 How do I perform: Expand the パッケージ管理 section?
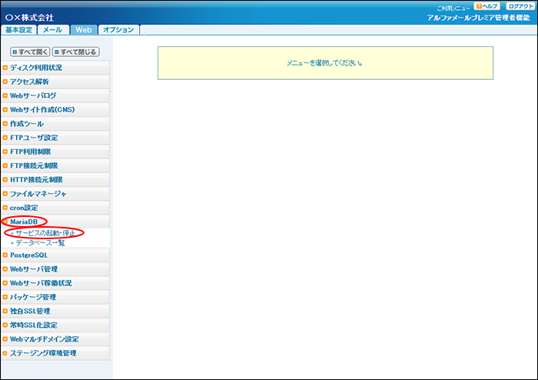coord(33,297)
